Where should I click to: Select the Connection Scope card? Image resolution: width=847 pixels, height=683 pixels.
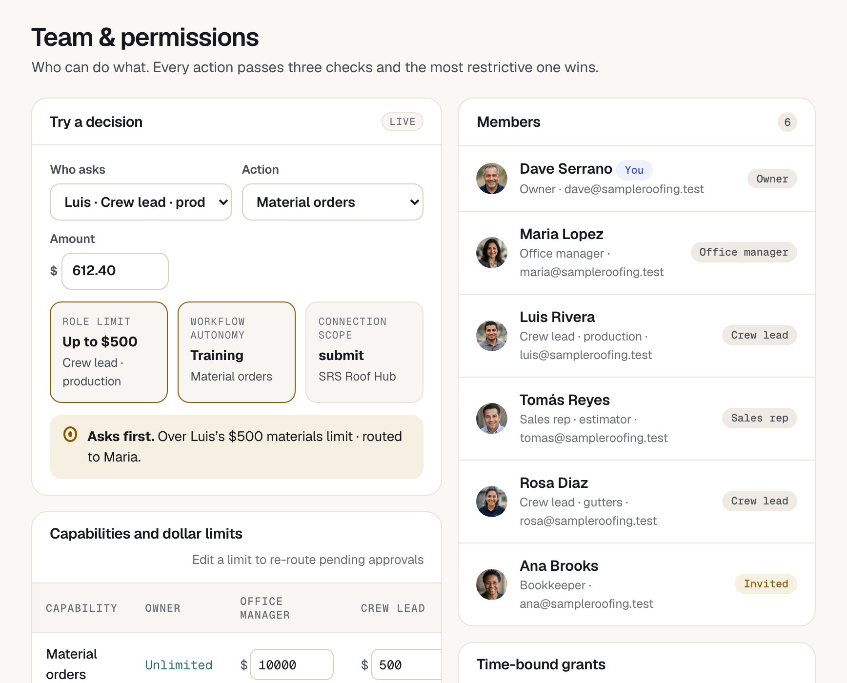[364, 352]
